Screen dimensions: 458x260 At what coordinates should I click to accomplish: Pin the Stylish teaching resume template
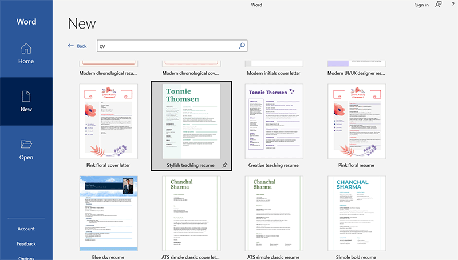coord(224,165)
